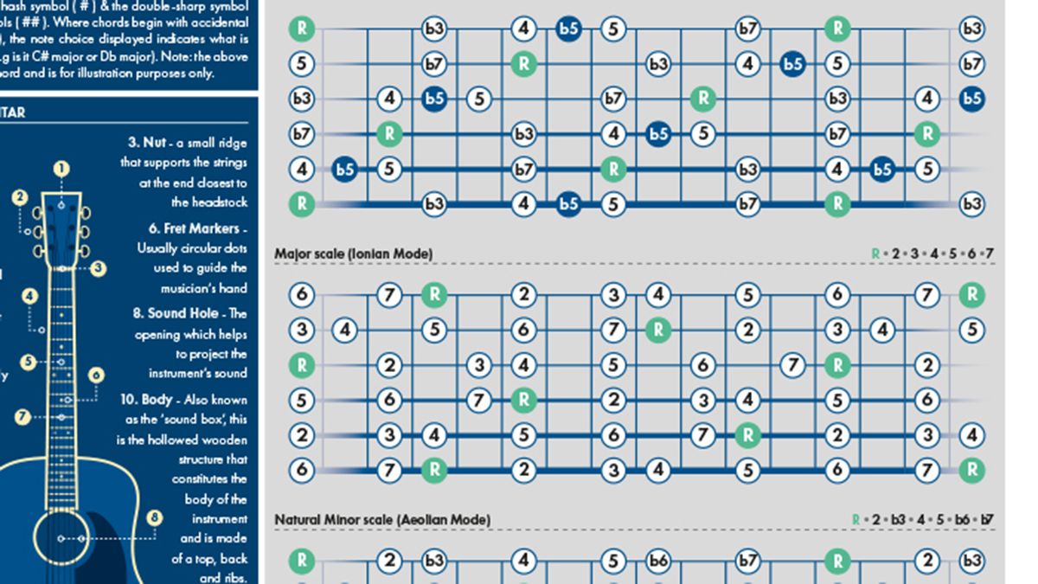Screen dimensions: 1038x584
Task: Click yellow marker 4 on the guitar diagram
Action: (31, 297)
